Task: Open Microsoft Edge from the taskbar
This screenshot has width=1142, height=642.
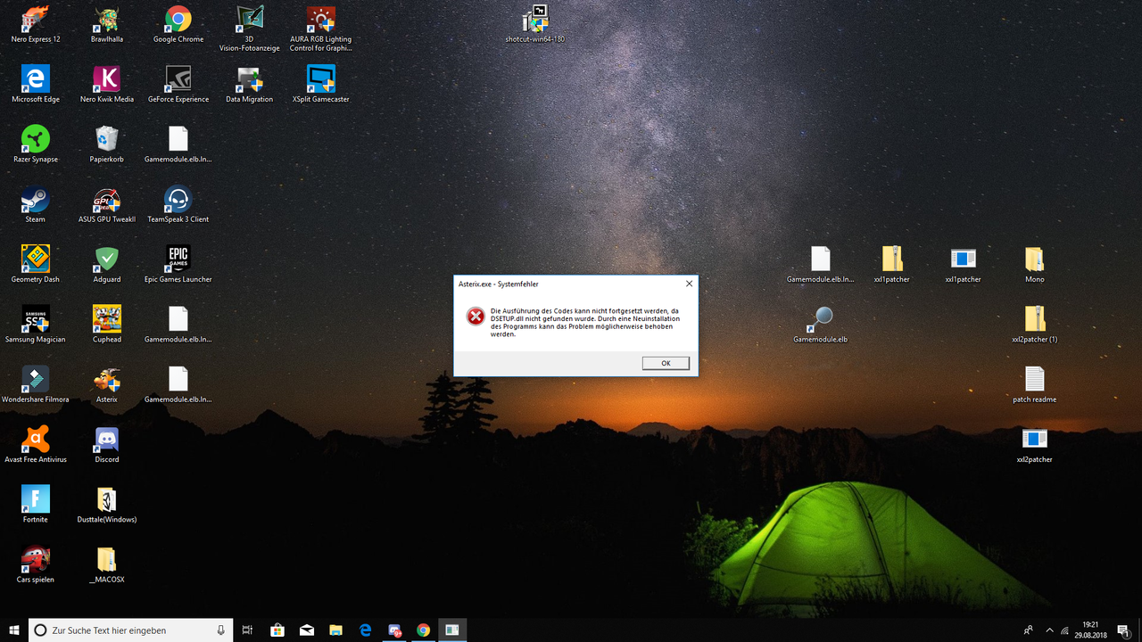Action: click(x=365, y=630)
